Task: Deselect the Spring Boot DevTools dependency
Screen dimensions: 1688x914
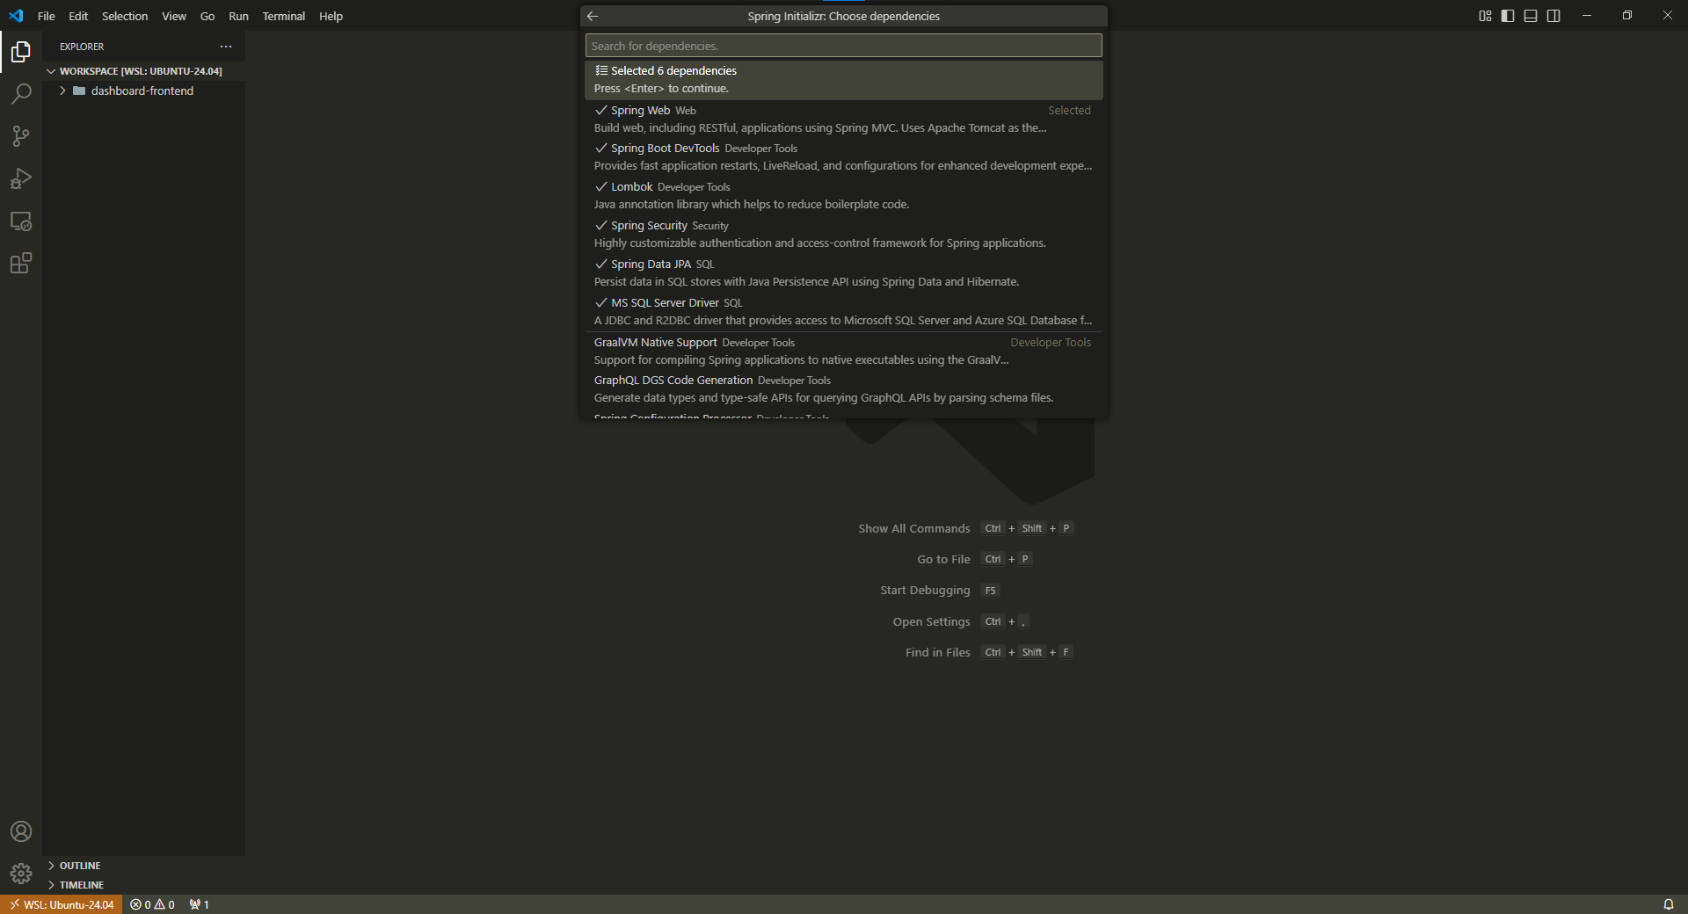Action: coord(843,157)
